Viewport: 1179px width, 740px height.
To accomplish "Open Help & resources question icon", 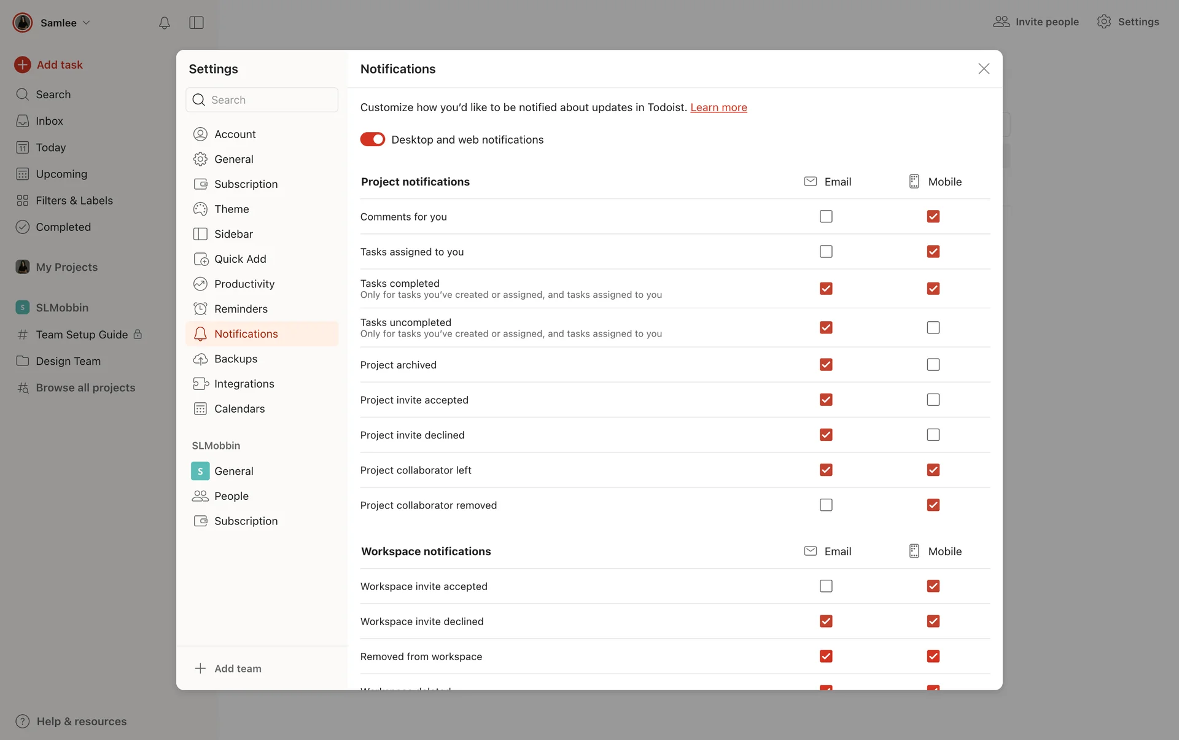I will pos(23,721).
